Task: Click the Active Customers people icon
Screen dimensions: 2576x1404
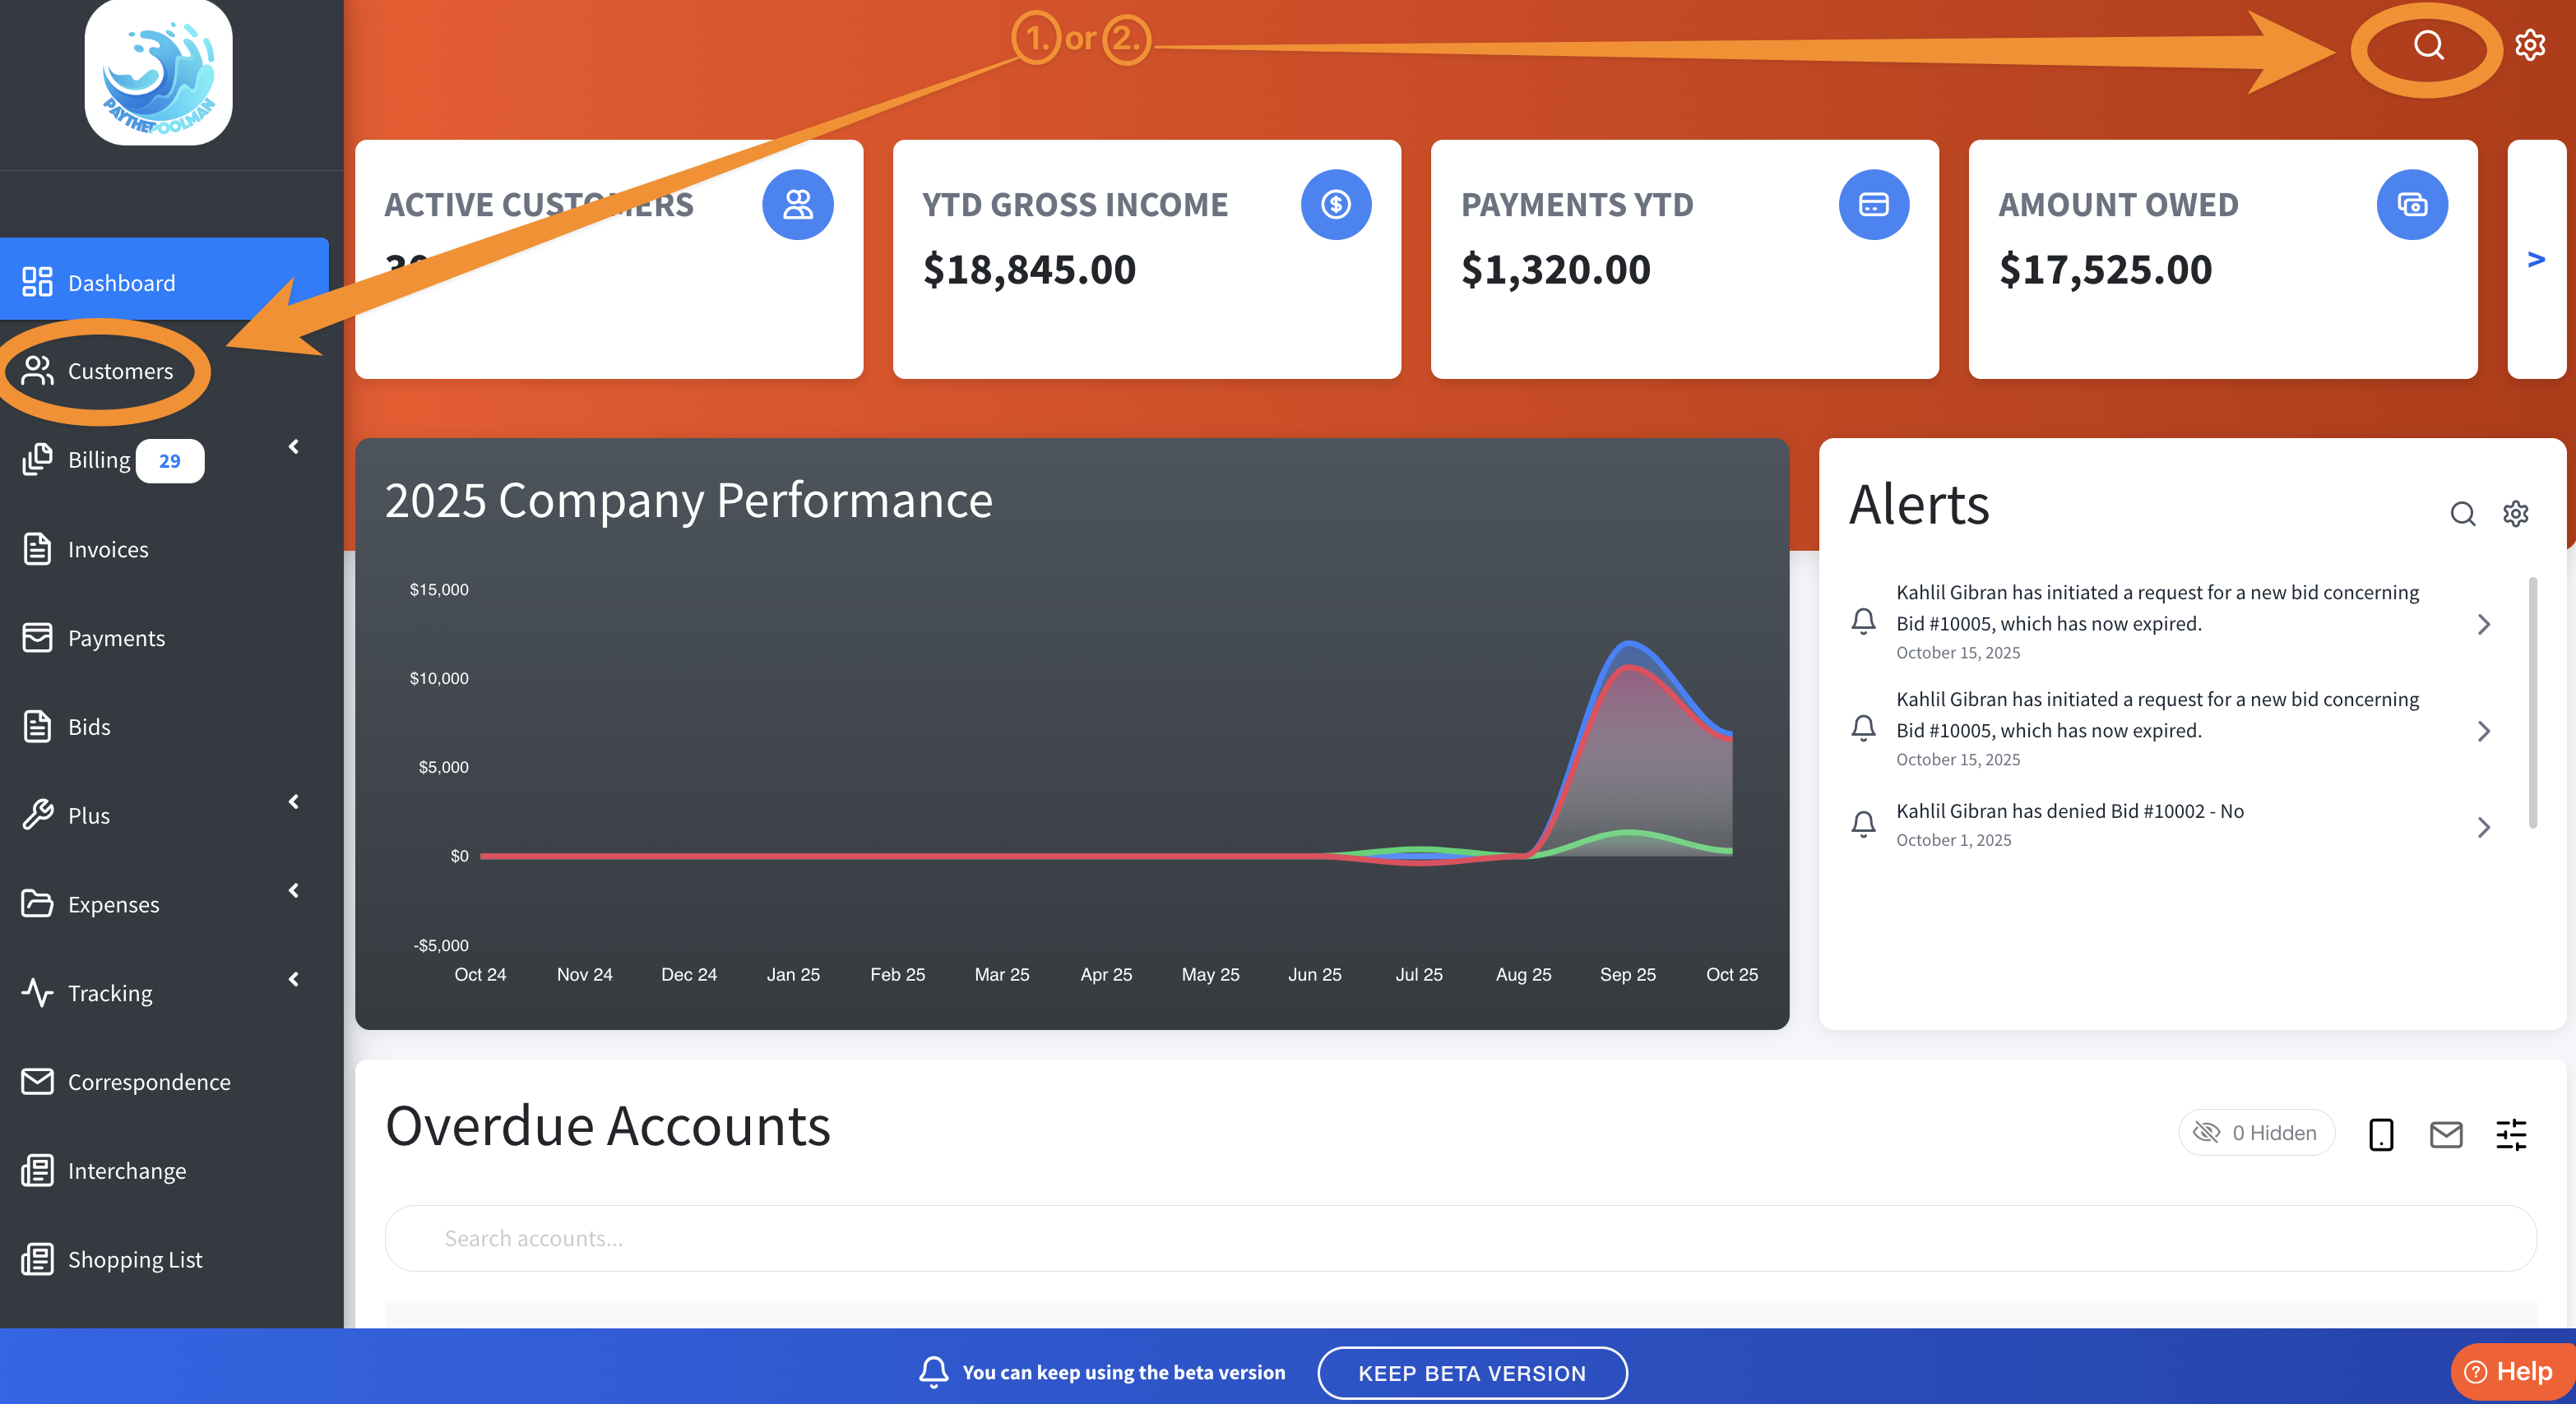Action: tap(797, 205)
